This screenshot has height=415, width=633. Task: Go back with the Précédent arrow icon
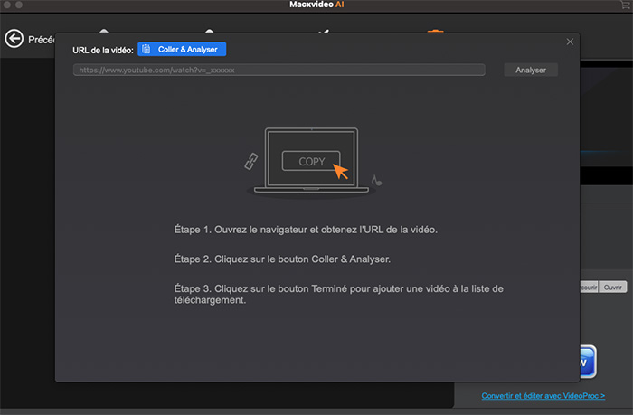(14, 39)
